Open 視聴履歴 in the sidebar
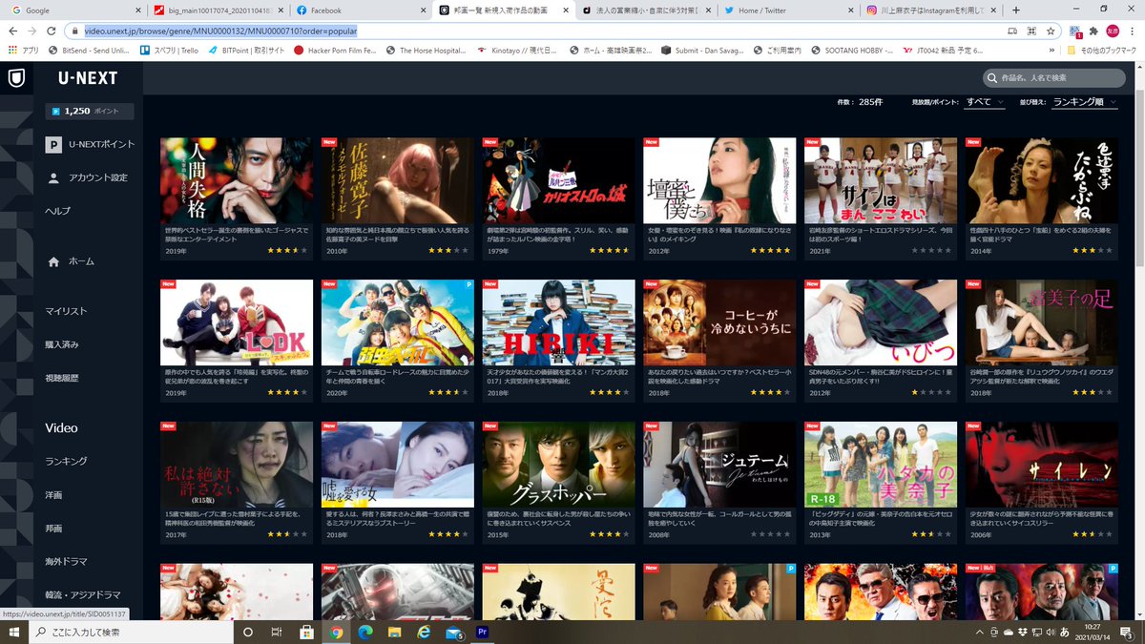The height and width of the screenshot is (644, 1145). point(62,376)
